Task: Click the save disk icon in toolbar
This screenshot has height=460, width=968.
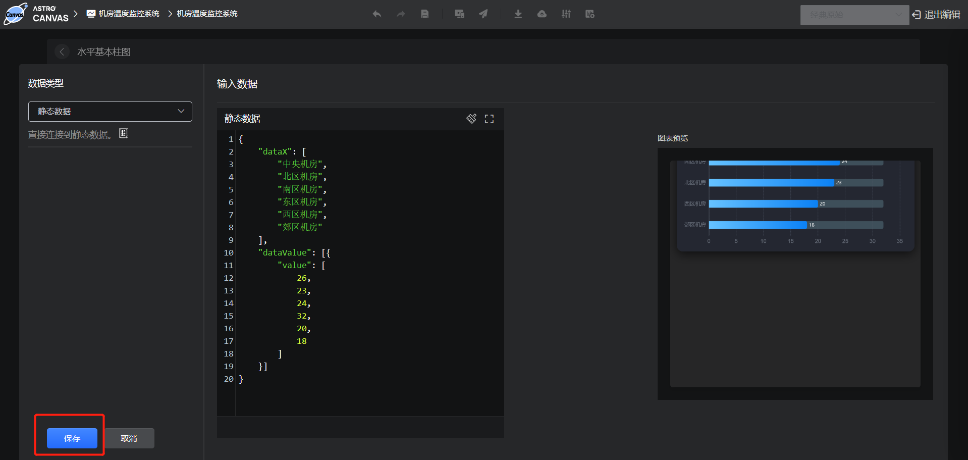Action: (x=425, y=14)
